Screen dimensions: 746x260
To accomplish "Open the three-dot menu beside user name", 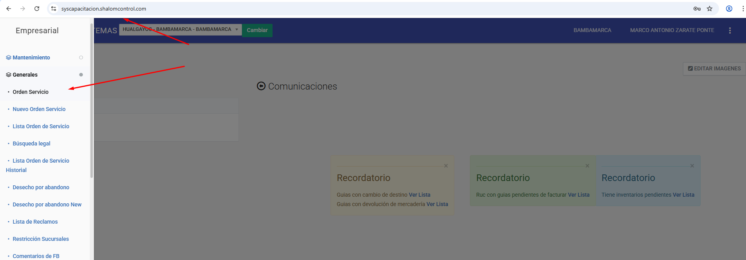I will 730,30.
